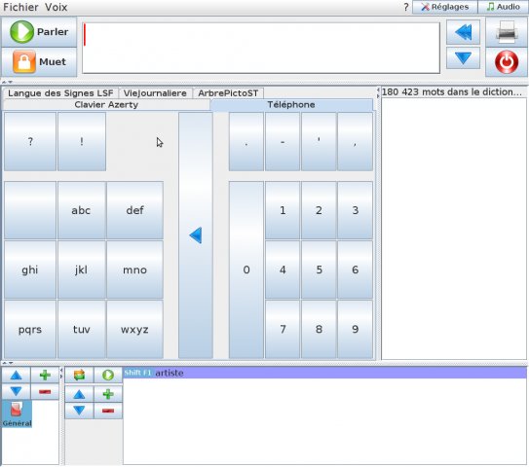Image resolution: width=529 pixels, height=467 pixels.
Task: Open the Audio menu
Action: tap(503, 7)
